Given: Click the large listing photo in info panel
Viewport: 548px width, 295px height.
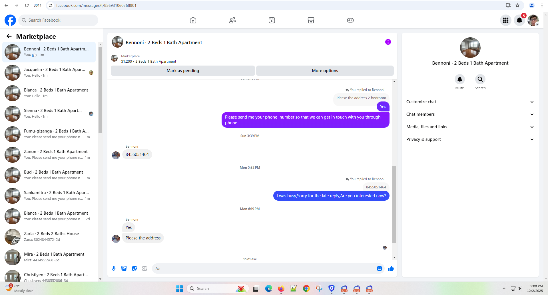Looking at the screenshot, I should (470, 48).
